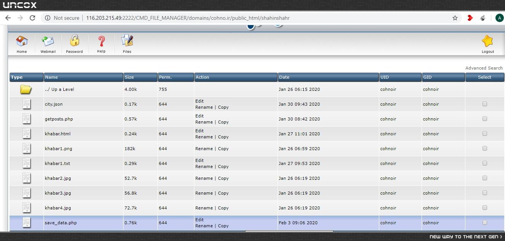Image resolution: width=505 pixels, height=241 pixels.
Task: Bookmark this page with the star icon
Action: pos(455,18)
